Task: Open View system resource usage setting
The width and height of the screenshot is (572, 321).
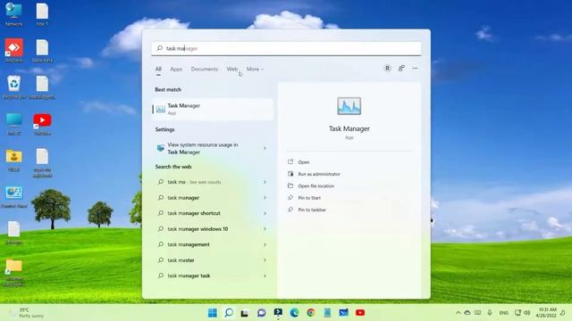Action: point(213,148)
